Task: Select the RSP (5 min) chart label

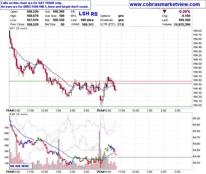Action: click(18, 114)
